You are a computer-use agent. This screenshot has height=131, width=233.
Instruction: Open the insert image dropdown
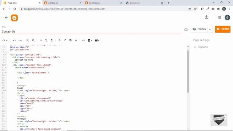click(90, 40)
